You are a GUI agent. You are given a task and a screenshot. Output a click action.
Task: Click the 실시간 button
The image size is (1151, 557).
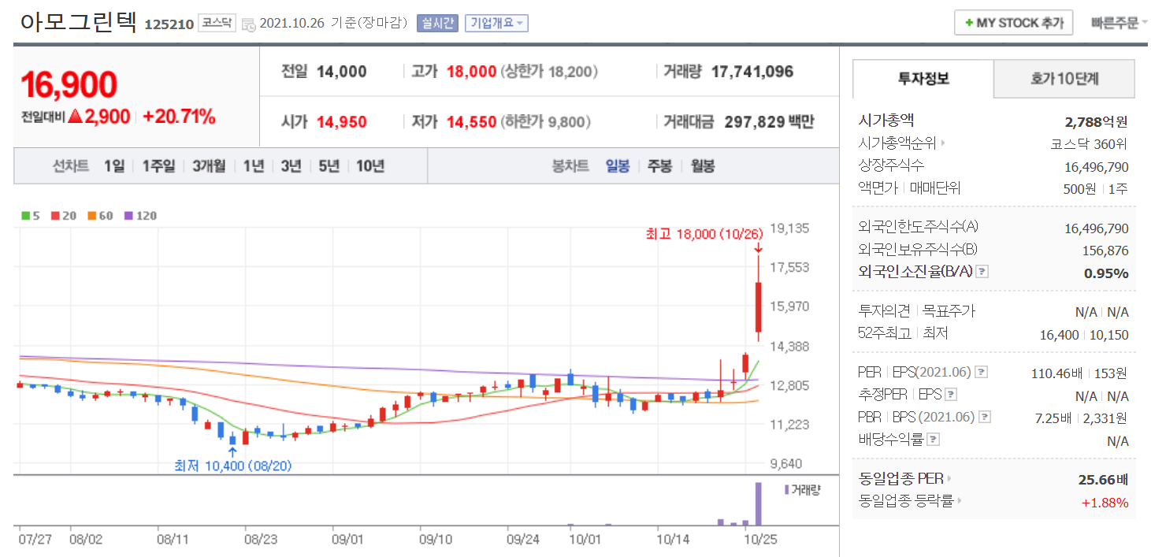[437, 23]
